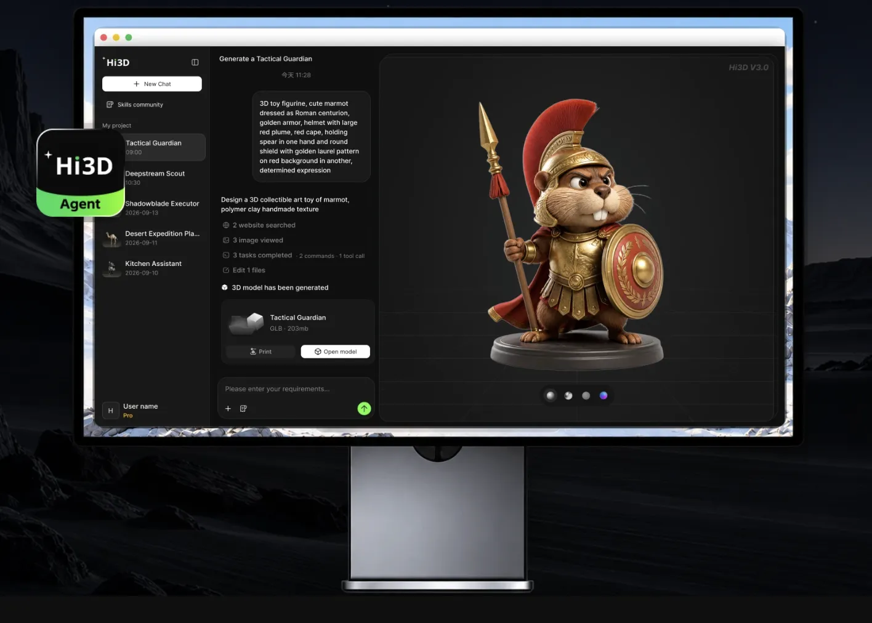This screenshot has height=623, width=872.
Task: Select the blue-purple gradient material sphere
Action: click(604, 396)
